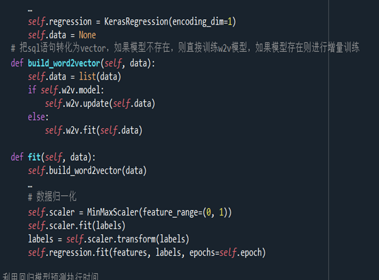
Task: Click KerasRegression in the regression assignment
Action: pos(136,22)
